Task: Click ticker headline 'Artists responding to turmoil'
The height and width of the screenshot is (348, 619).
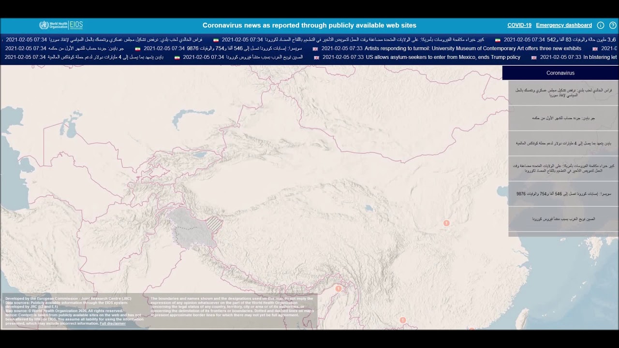Action: pyautogui.click(x=473, y=48)
